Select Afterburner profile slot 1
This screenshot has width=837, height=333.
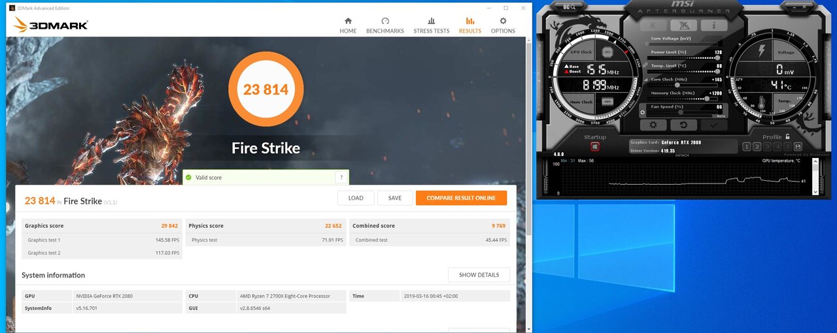click(746, 146)
